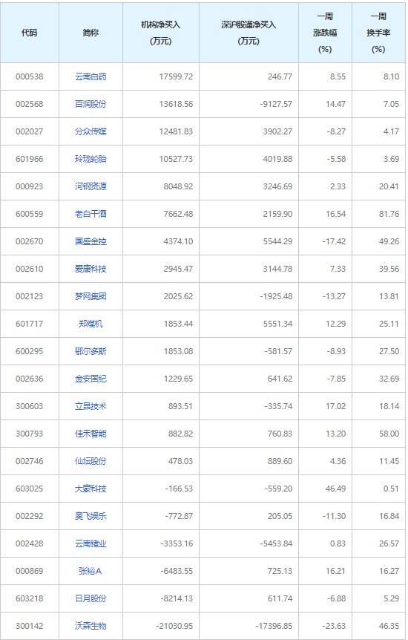This screenshot has width=408, height=640.
Task: Open the 大豪科技 stock link
Action: click(91, 489)
